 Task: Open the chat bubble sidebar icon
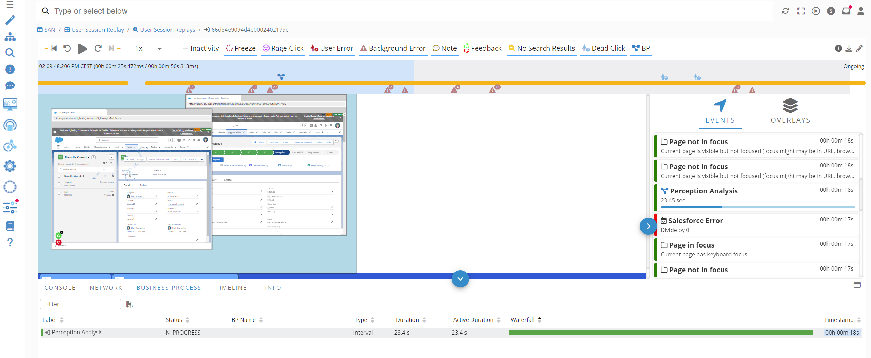10,86
